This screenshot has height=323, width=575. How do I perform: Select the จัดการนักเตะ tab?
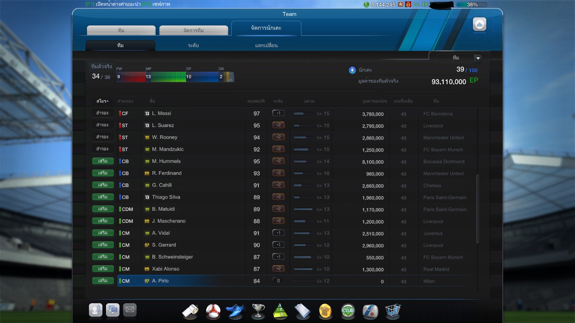[266, 28]
